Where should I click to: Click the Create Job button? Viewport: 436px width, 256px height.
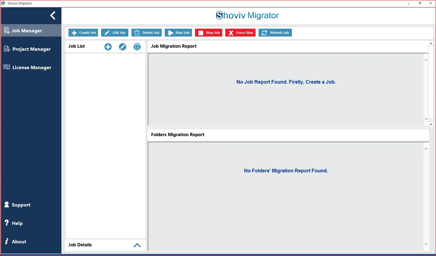(x=83, y=33)
